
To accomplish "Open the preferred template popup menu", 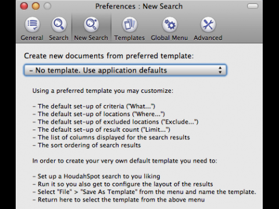I will click(125, 70).
